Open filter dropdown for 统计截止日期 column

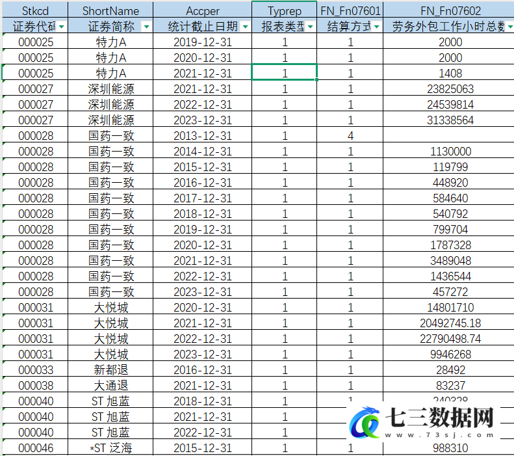tap(245, 27)
